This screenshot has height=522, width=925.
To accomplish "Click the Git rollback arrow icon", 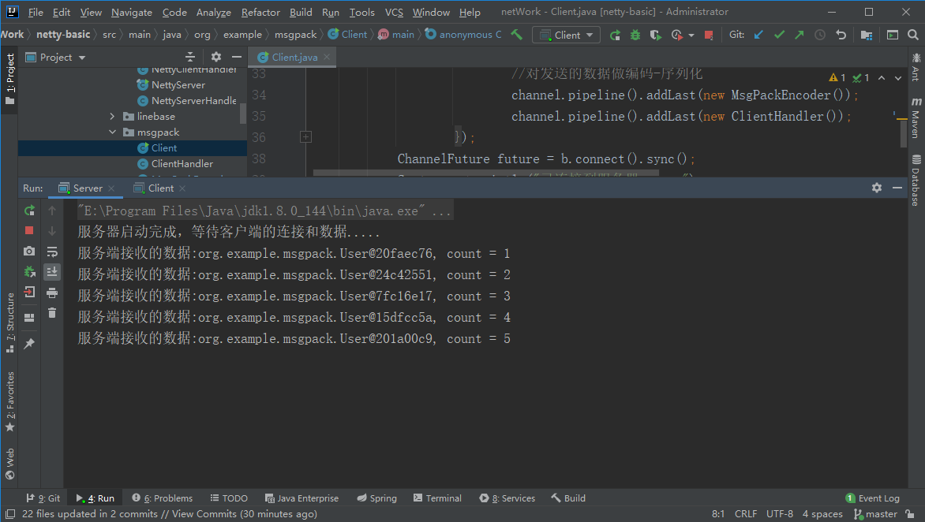I will pos(841,35).
